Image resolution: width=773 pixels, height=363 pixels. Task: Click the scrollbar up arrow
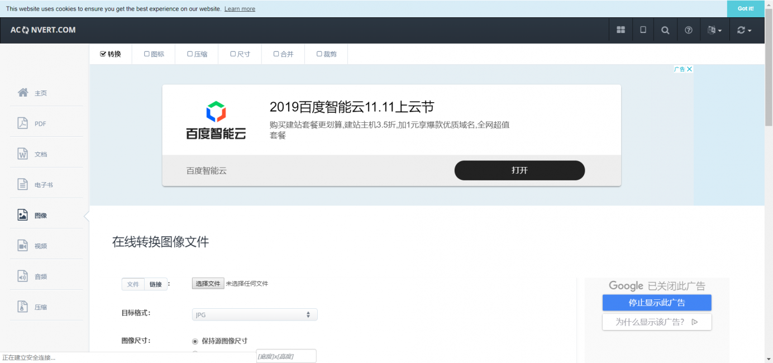click(x=769, y=4)
